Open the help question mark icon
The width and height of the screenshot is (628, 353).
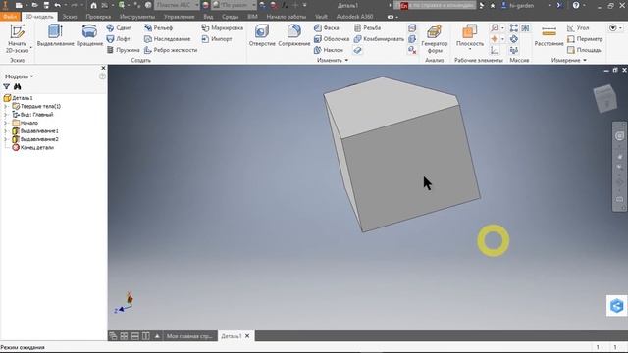pos(576,5)
